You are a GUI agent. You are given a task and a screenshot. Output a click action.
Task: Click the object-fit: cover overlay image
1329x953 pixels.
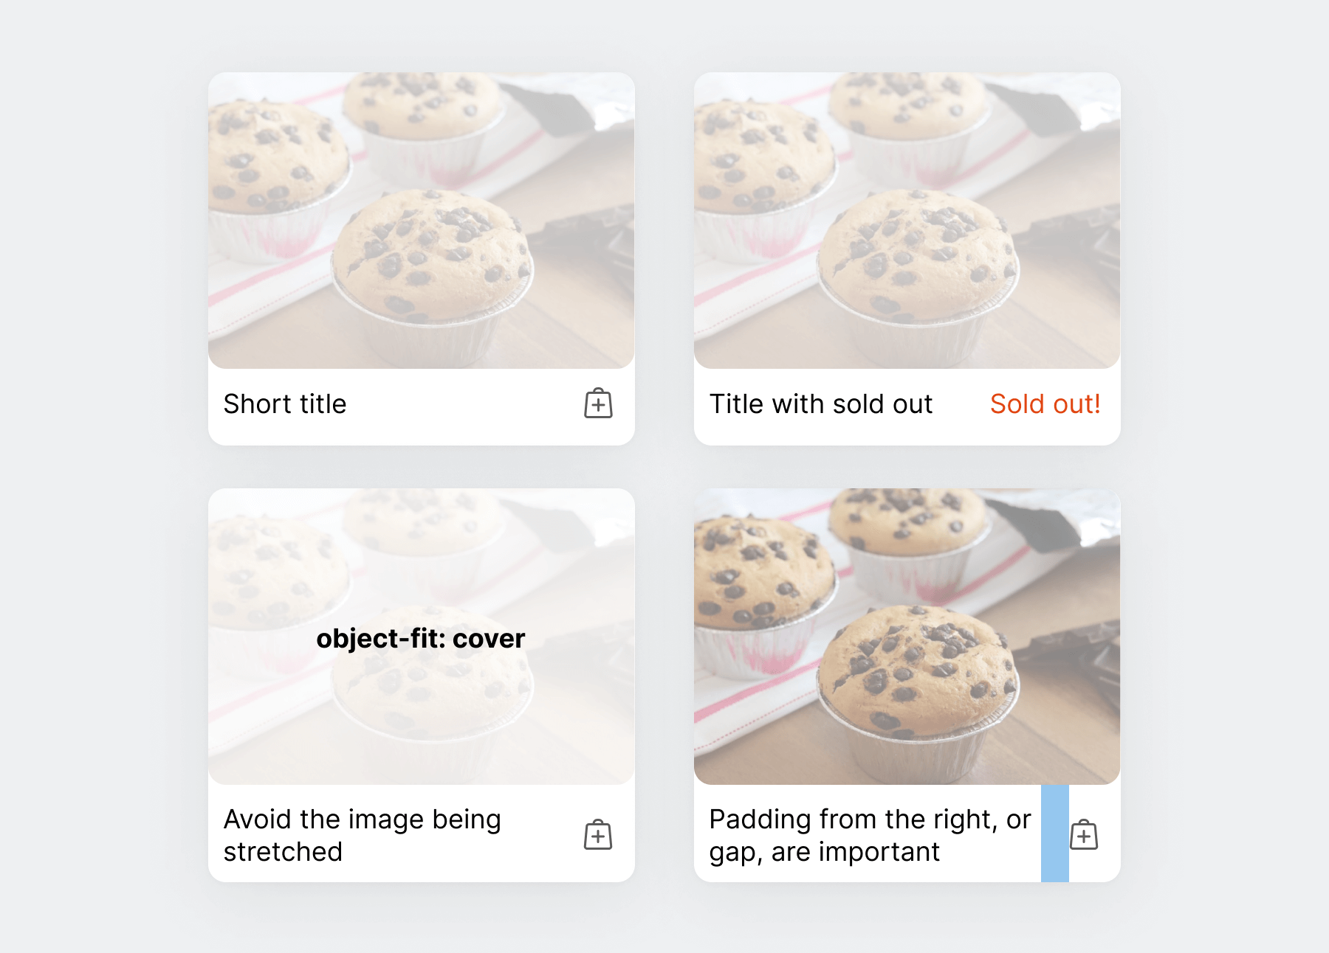click(x=422, y=637)
